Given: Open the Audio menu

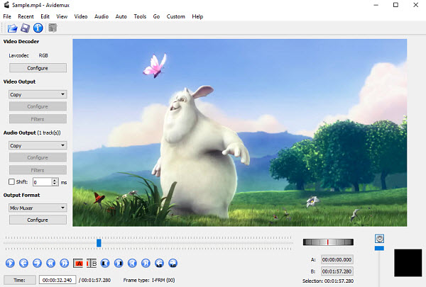Looking at the screenshot, I should click(x=102, y=16).
